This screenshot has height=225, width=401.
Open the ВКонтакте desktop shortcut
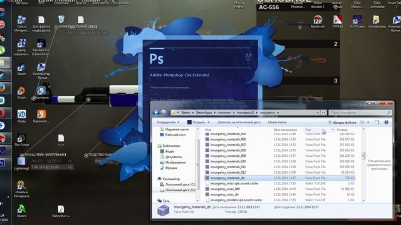tap(41, 93)
